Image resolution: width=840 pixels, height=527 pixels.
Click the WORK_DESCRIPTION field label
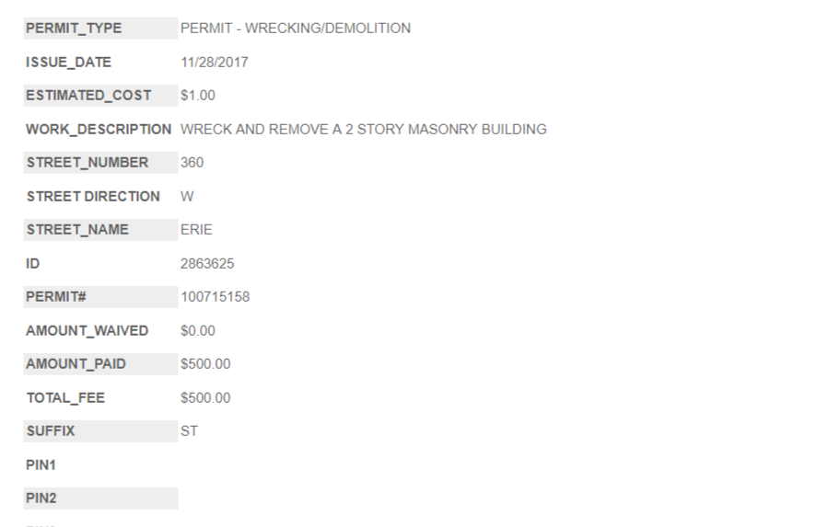(x=99, y=130)
